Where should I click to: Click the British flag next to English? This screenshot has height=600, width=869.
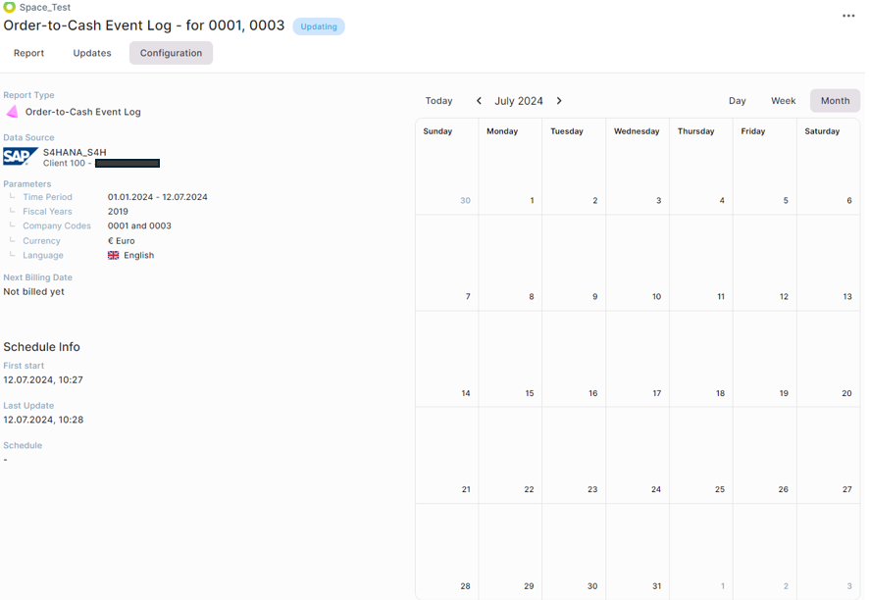(x=114, y=255)
